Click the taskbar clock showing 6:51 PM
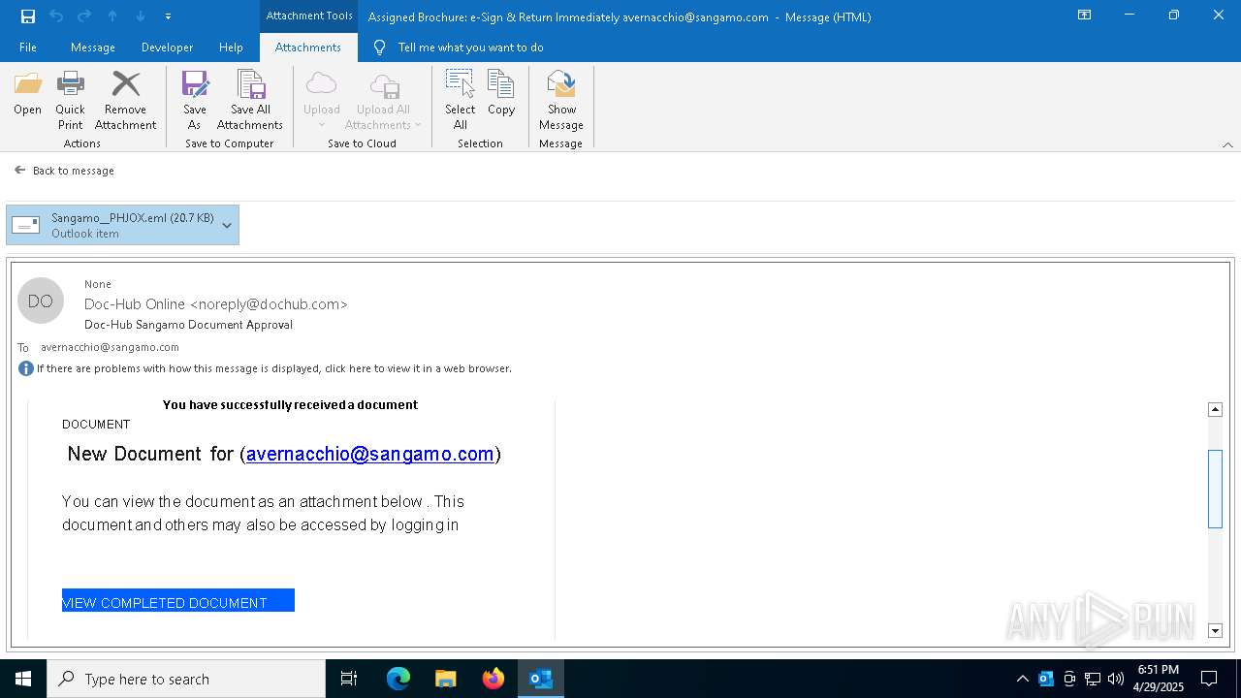The image size is (1241, 698). pos(1158,679)
